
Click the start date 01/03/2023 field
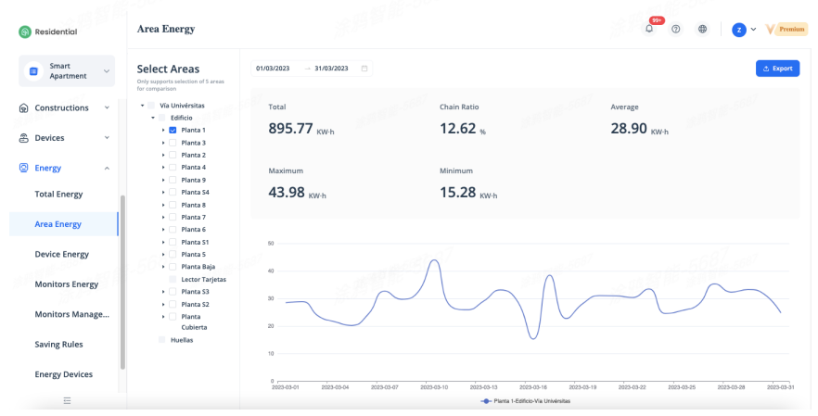274,69
